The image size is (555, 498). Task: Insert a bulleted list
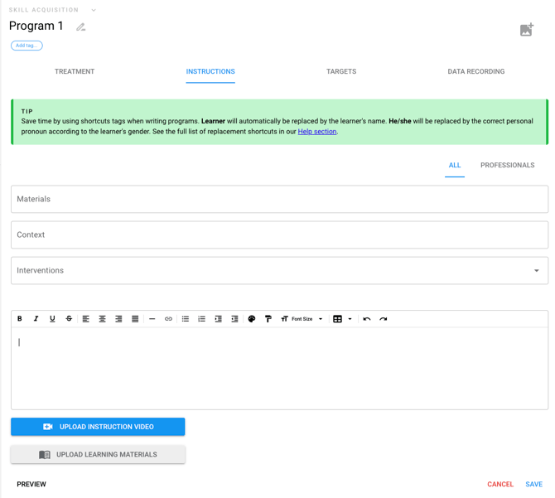tap(186, 319)
